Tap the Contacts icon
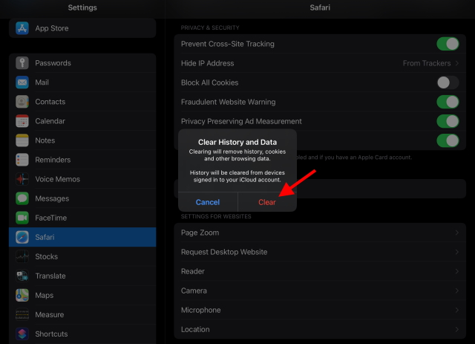Screen dimensions: 475x344 pyautogui.click(x=22, y=102)
